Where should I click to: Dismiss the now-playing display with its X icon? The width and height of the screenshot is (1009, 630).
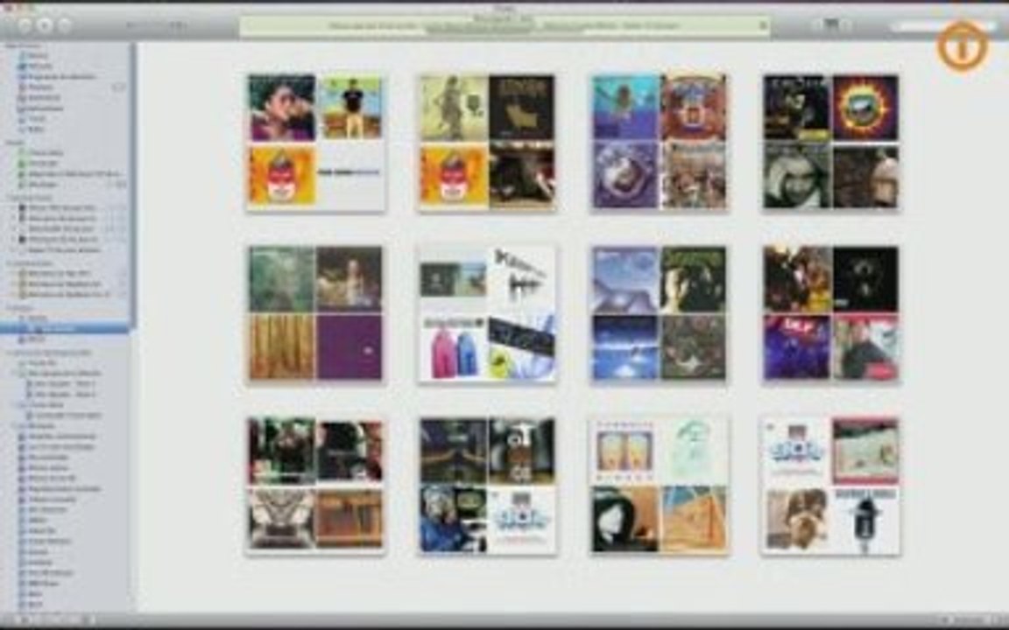pyautogui.click(x=763, y=25)
